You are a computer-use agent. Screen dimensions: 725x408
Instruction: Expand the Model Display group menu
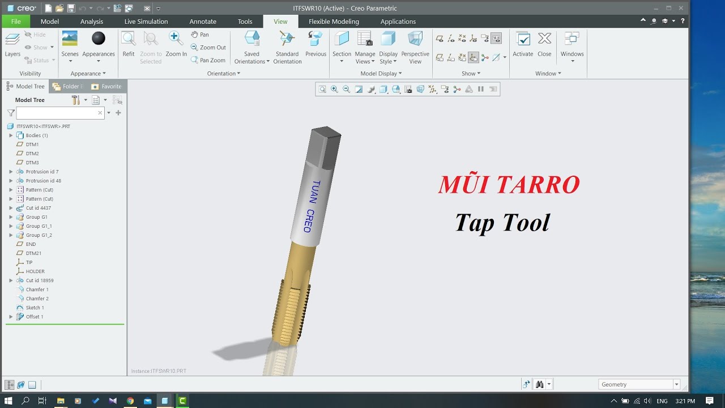(x=381, y=74)
